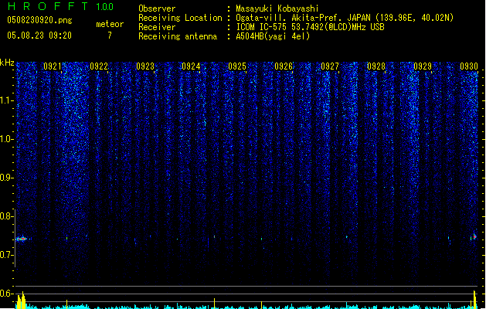Click the 0.6 kHz axis tick label
486x309 pixels.
pyautogui.click(x=6, y=294)
